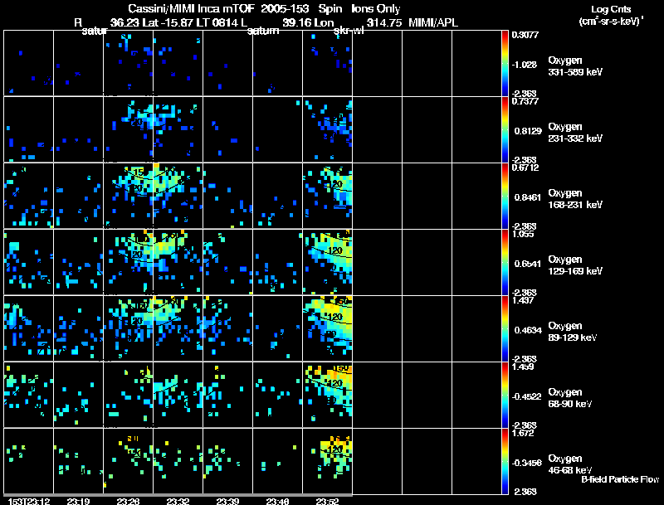The height and width of the screenshot is (505, 664).
Task: Open the 23:52 panel in the 46-68 keV row
Action: click(x=327, y=461)
